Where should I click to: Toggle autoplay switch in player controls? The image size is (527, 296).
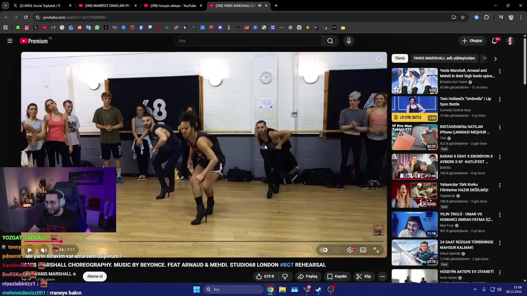(x=324, y=250)
